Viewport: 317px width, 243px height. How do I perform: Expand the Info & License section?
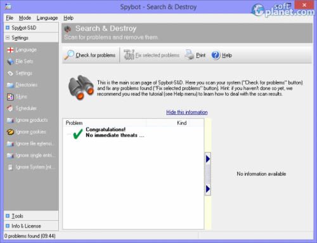click(x=8, y=226)
